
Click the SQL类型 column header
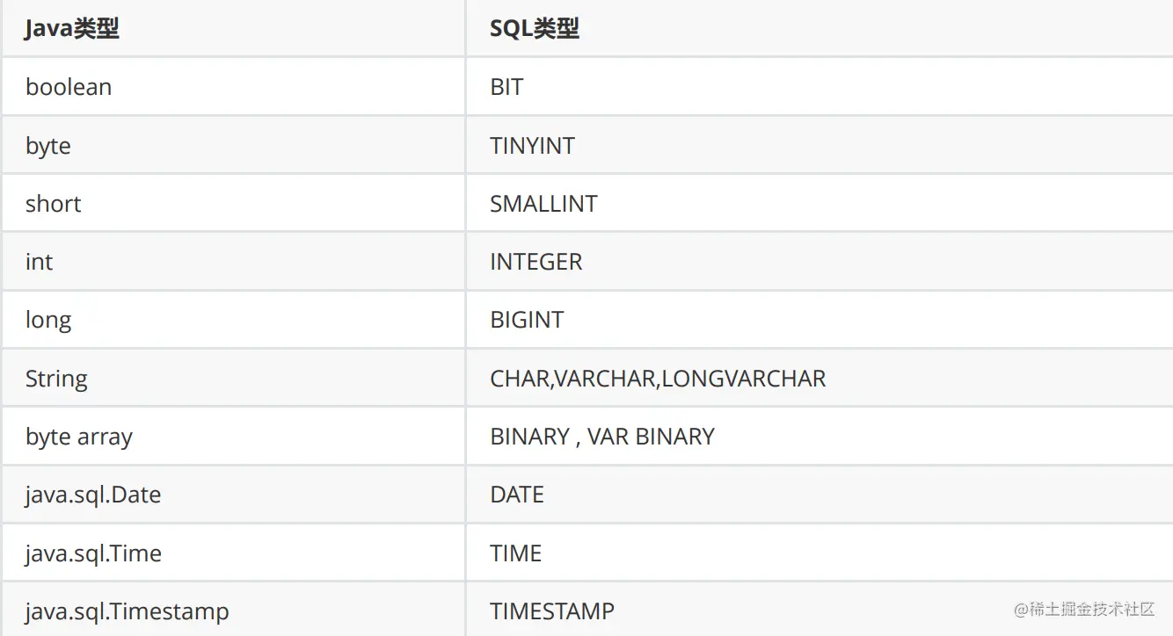[535, 29]
